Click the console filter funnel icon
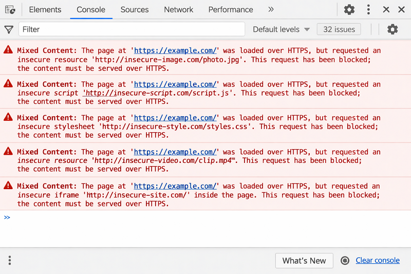The height and width of the screenshot is (274, 411). point(9,29)
